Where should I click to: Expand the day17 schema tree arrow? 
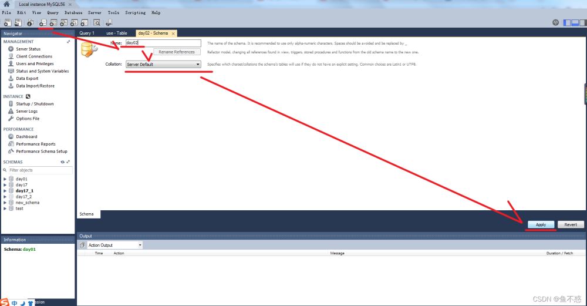[x=5, y=185]
